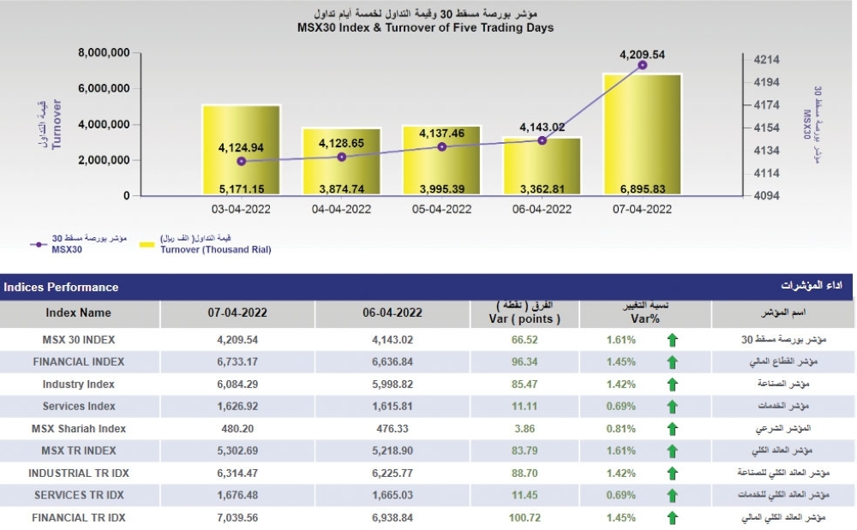Click the value 7,039.56 in FINANCIAL TR row
The image size is (857, 530).
click(x=237, y=517)
